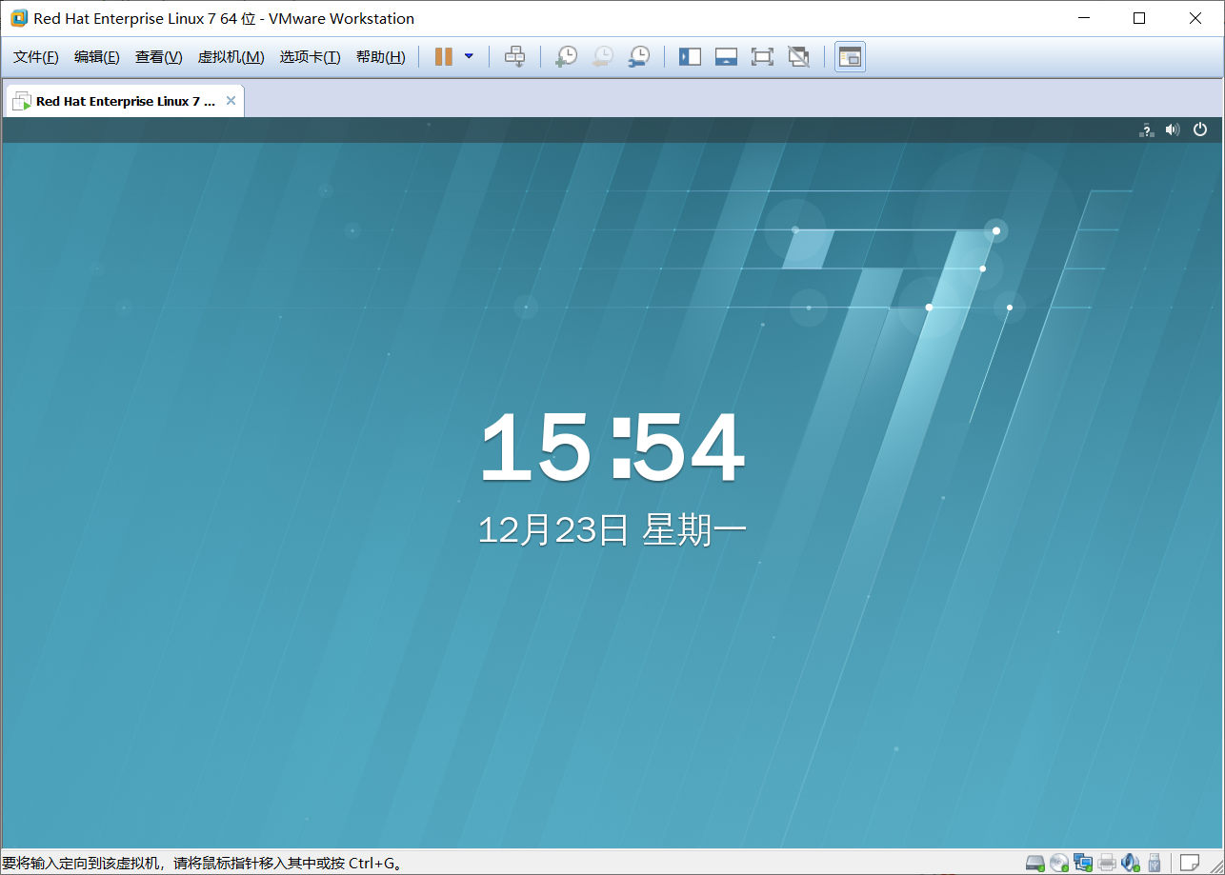Image resolution: width=1225 pixels, height=875 pixels.
Task: Click the hard disk status icon
Action: pyautogui.click(x=1034, y=863)
